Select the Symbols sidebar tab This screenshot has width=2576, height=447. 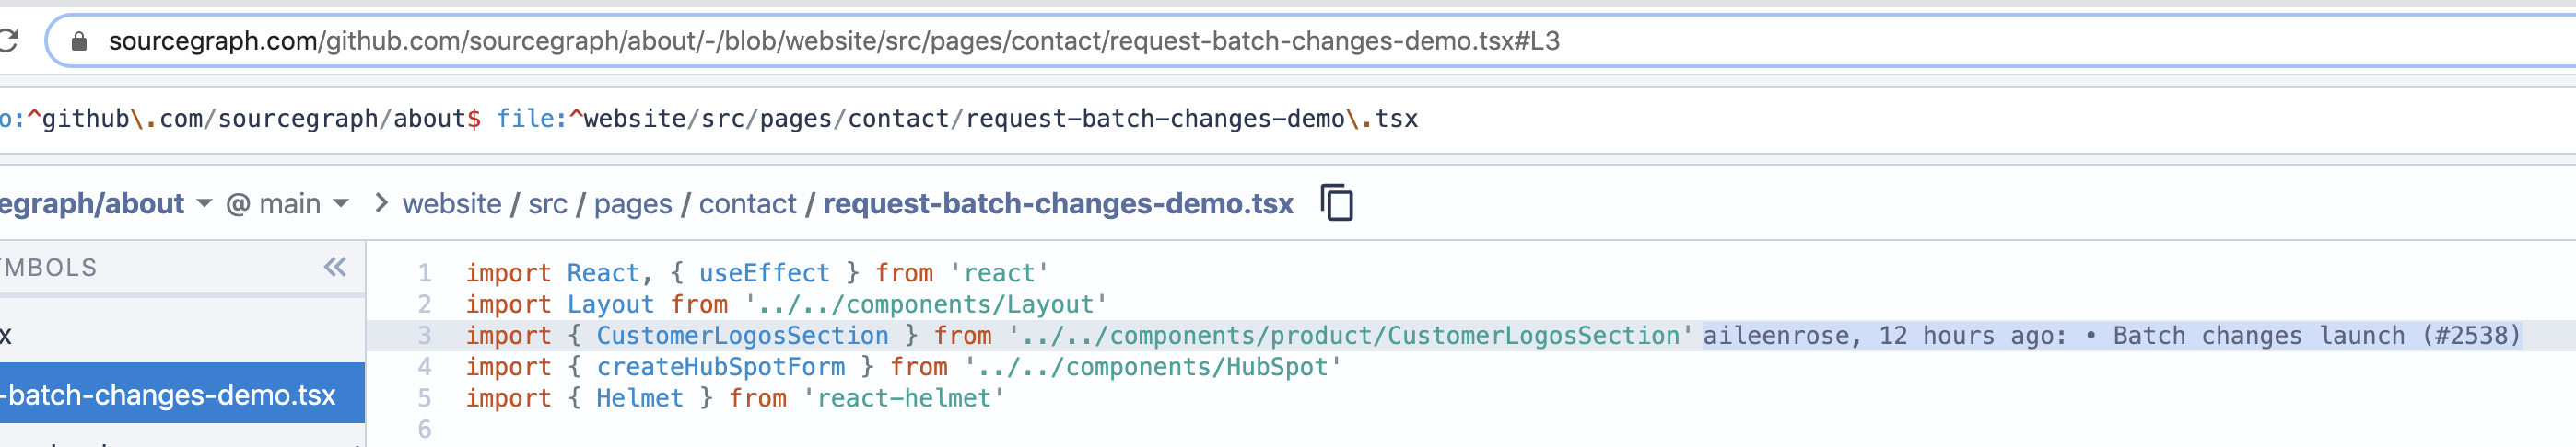[x=48, y=268]
